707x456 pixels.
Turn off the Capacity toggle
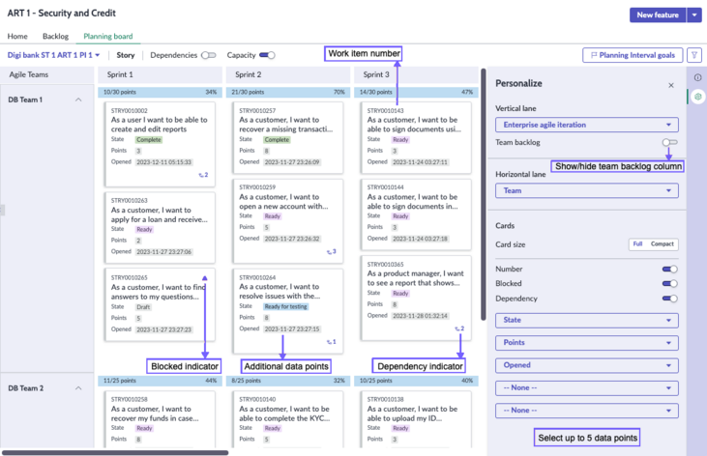click(267, 55)
